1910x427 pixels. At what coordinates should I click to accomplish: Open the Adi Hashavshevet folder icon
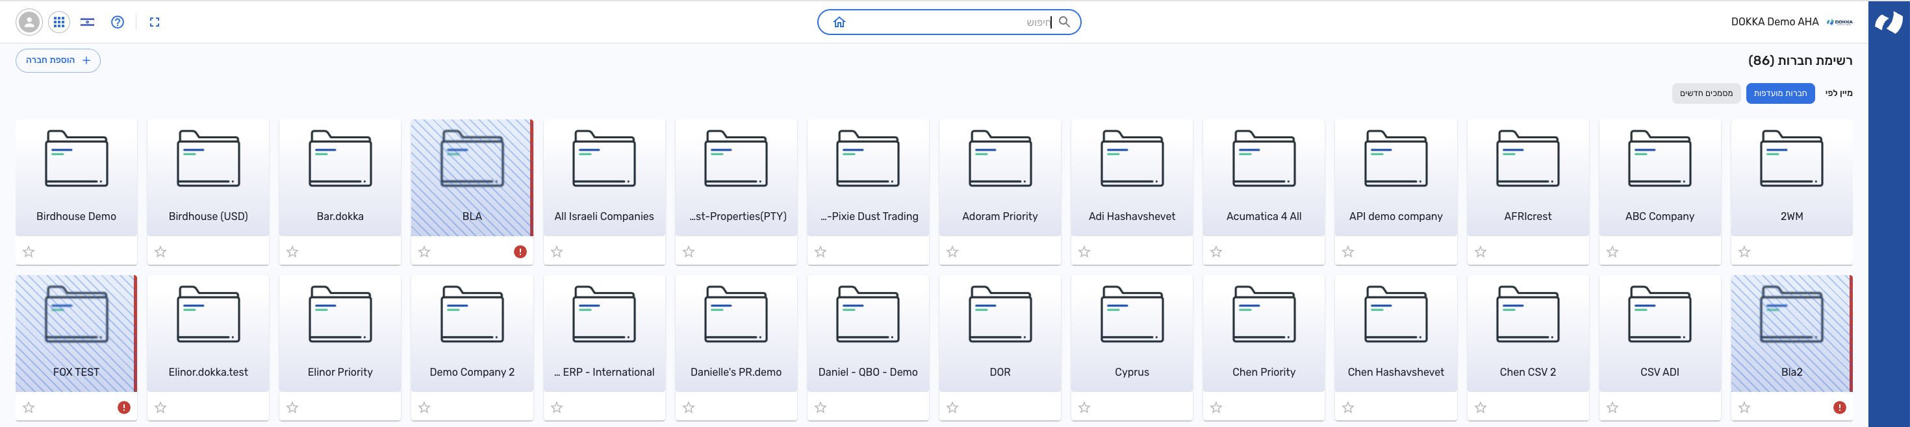coord(1132,158)
